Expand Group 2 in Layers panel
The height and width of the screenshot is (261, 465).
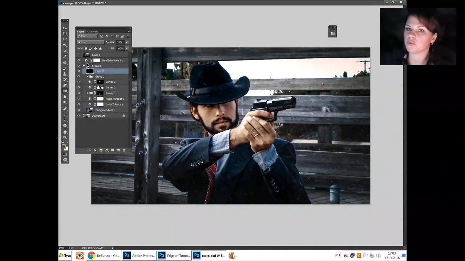87,76
